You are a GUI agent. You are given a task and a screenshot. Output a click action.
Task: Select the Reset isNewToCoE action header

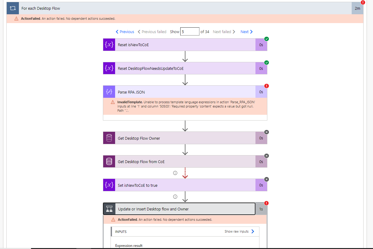pos(183,44)
